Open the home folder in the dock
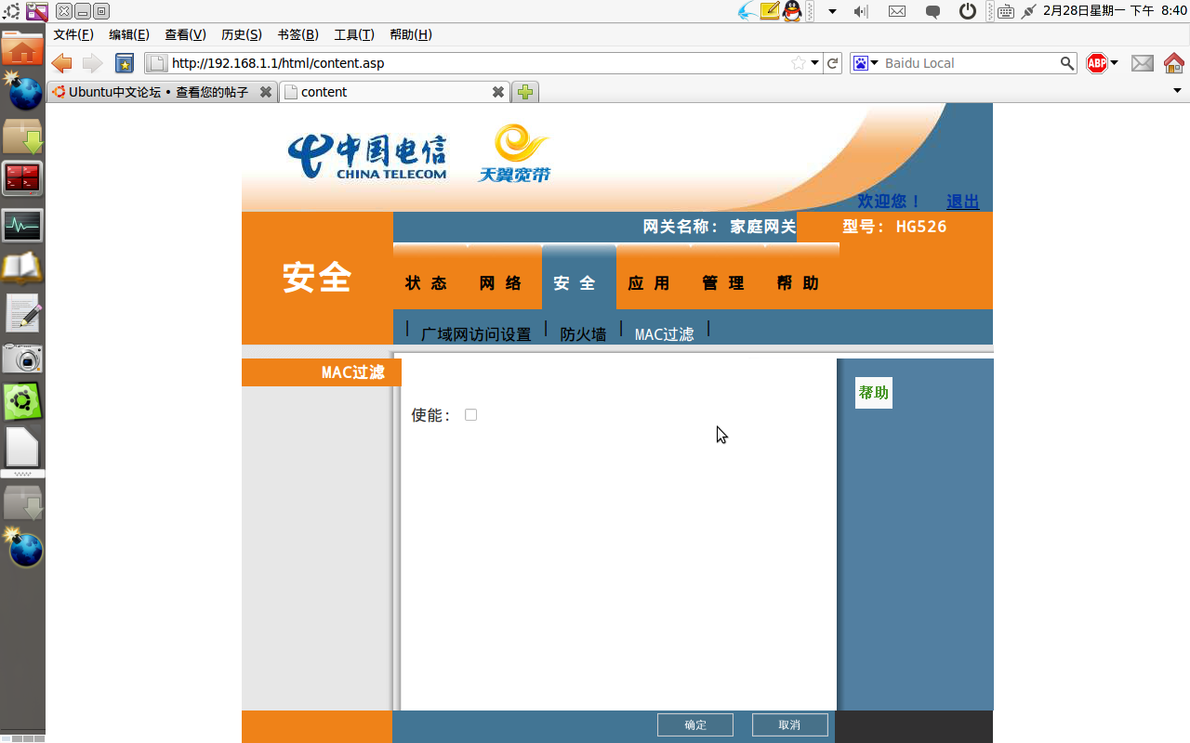The width and height of the screenshot is (1190, 743). point(22,48)
